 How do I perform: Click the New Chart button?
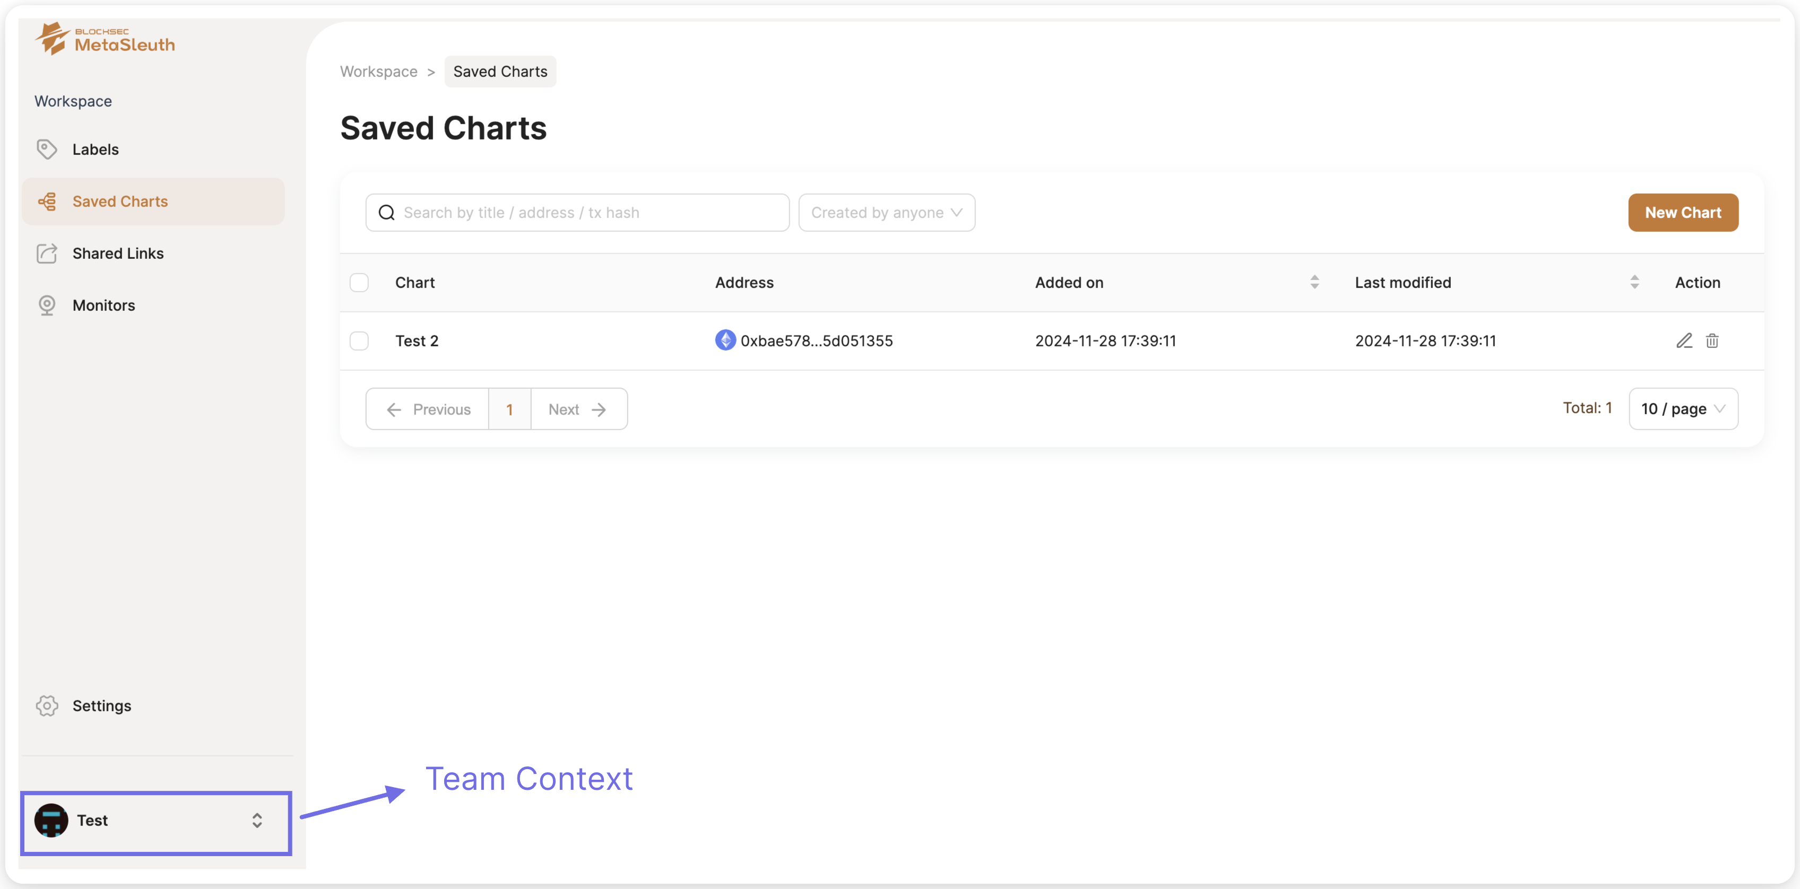point(1683,212)
